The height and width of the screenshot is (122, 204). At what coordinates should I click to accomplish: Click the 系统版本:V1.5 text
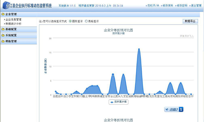coord(67,6)
